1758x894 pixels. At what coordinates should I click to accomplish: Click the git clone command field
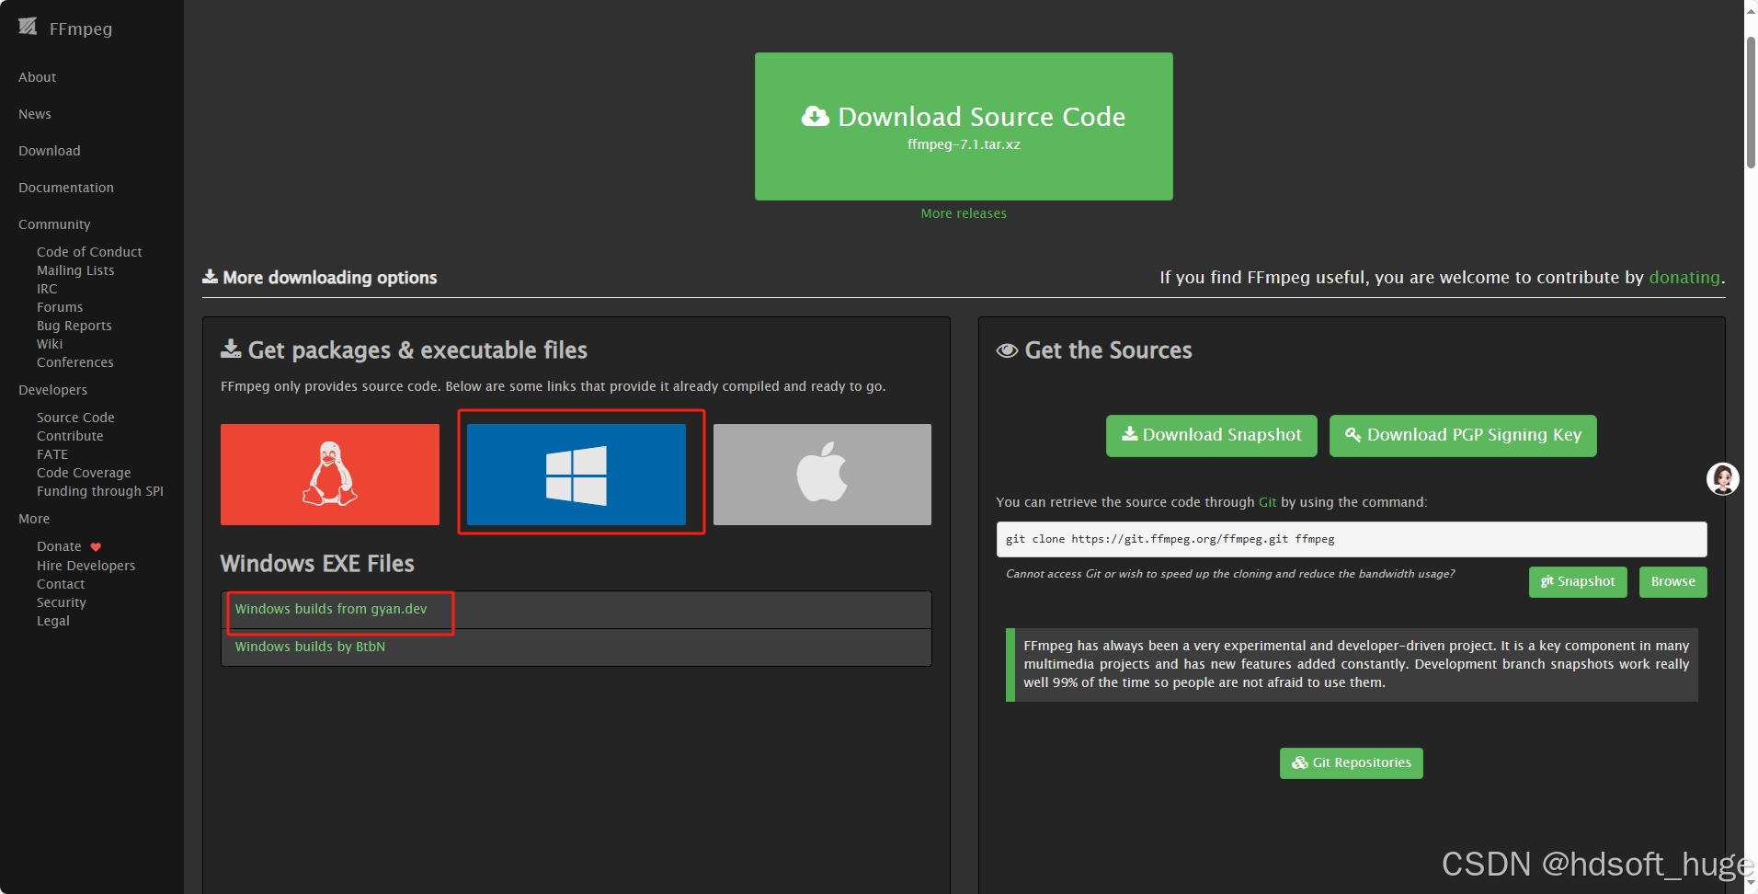pos(1352,539)
